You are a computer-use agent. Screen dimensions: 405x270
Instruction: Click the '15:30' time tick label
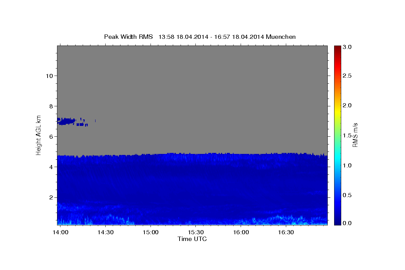click(196, 233)
